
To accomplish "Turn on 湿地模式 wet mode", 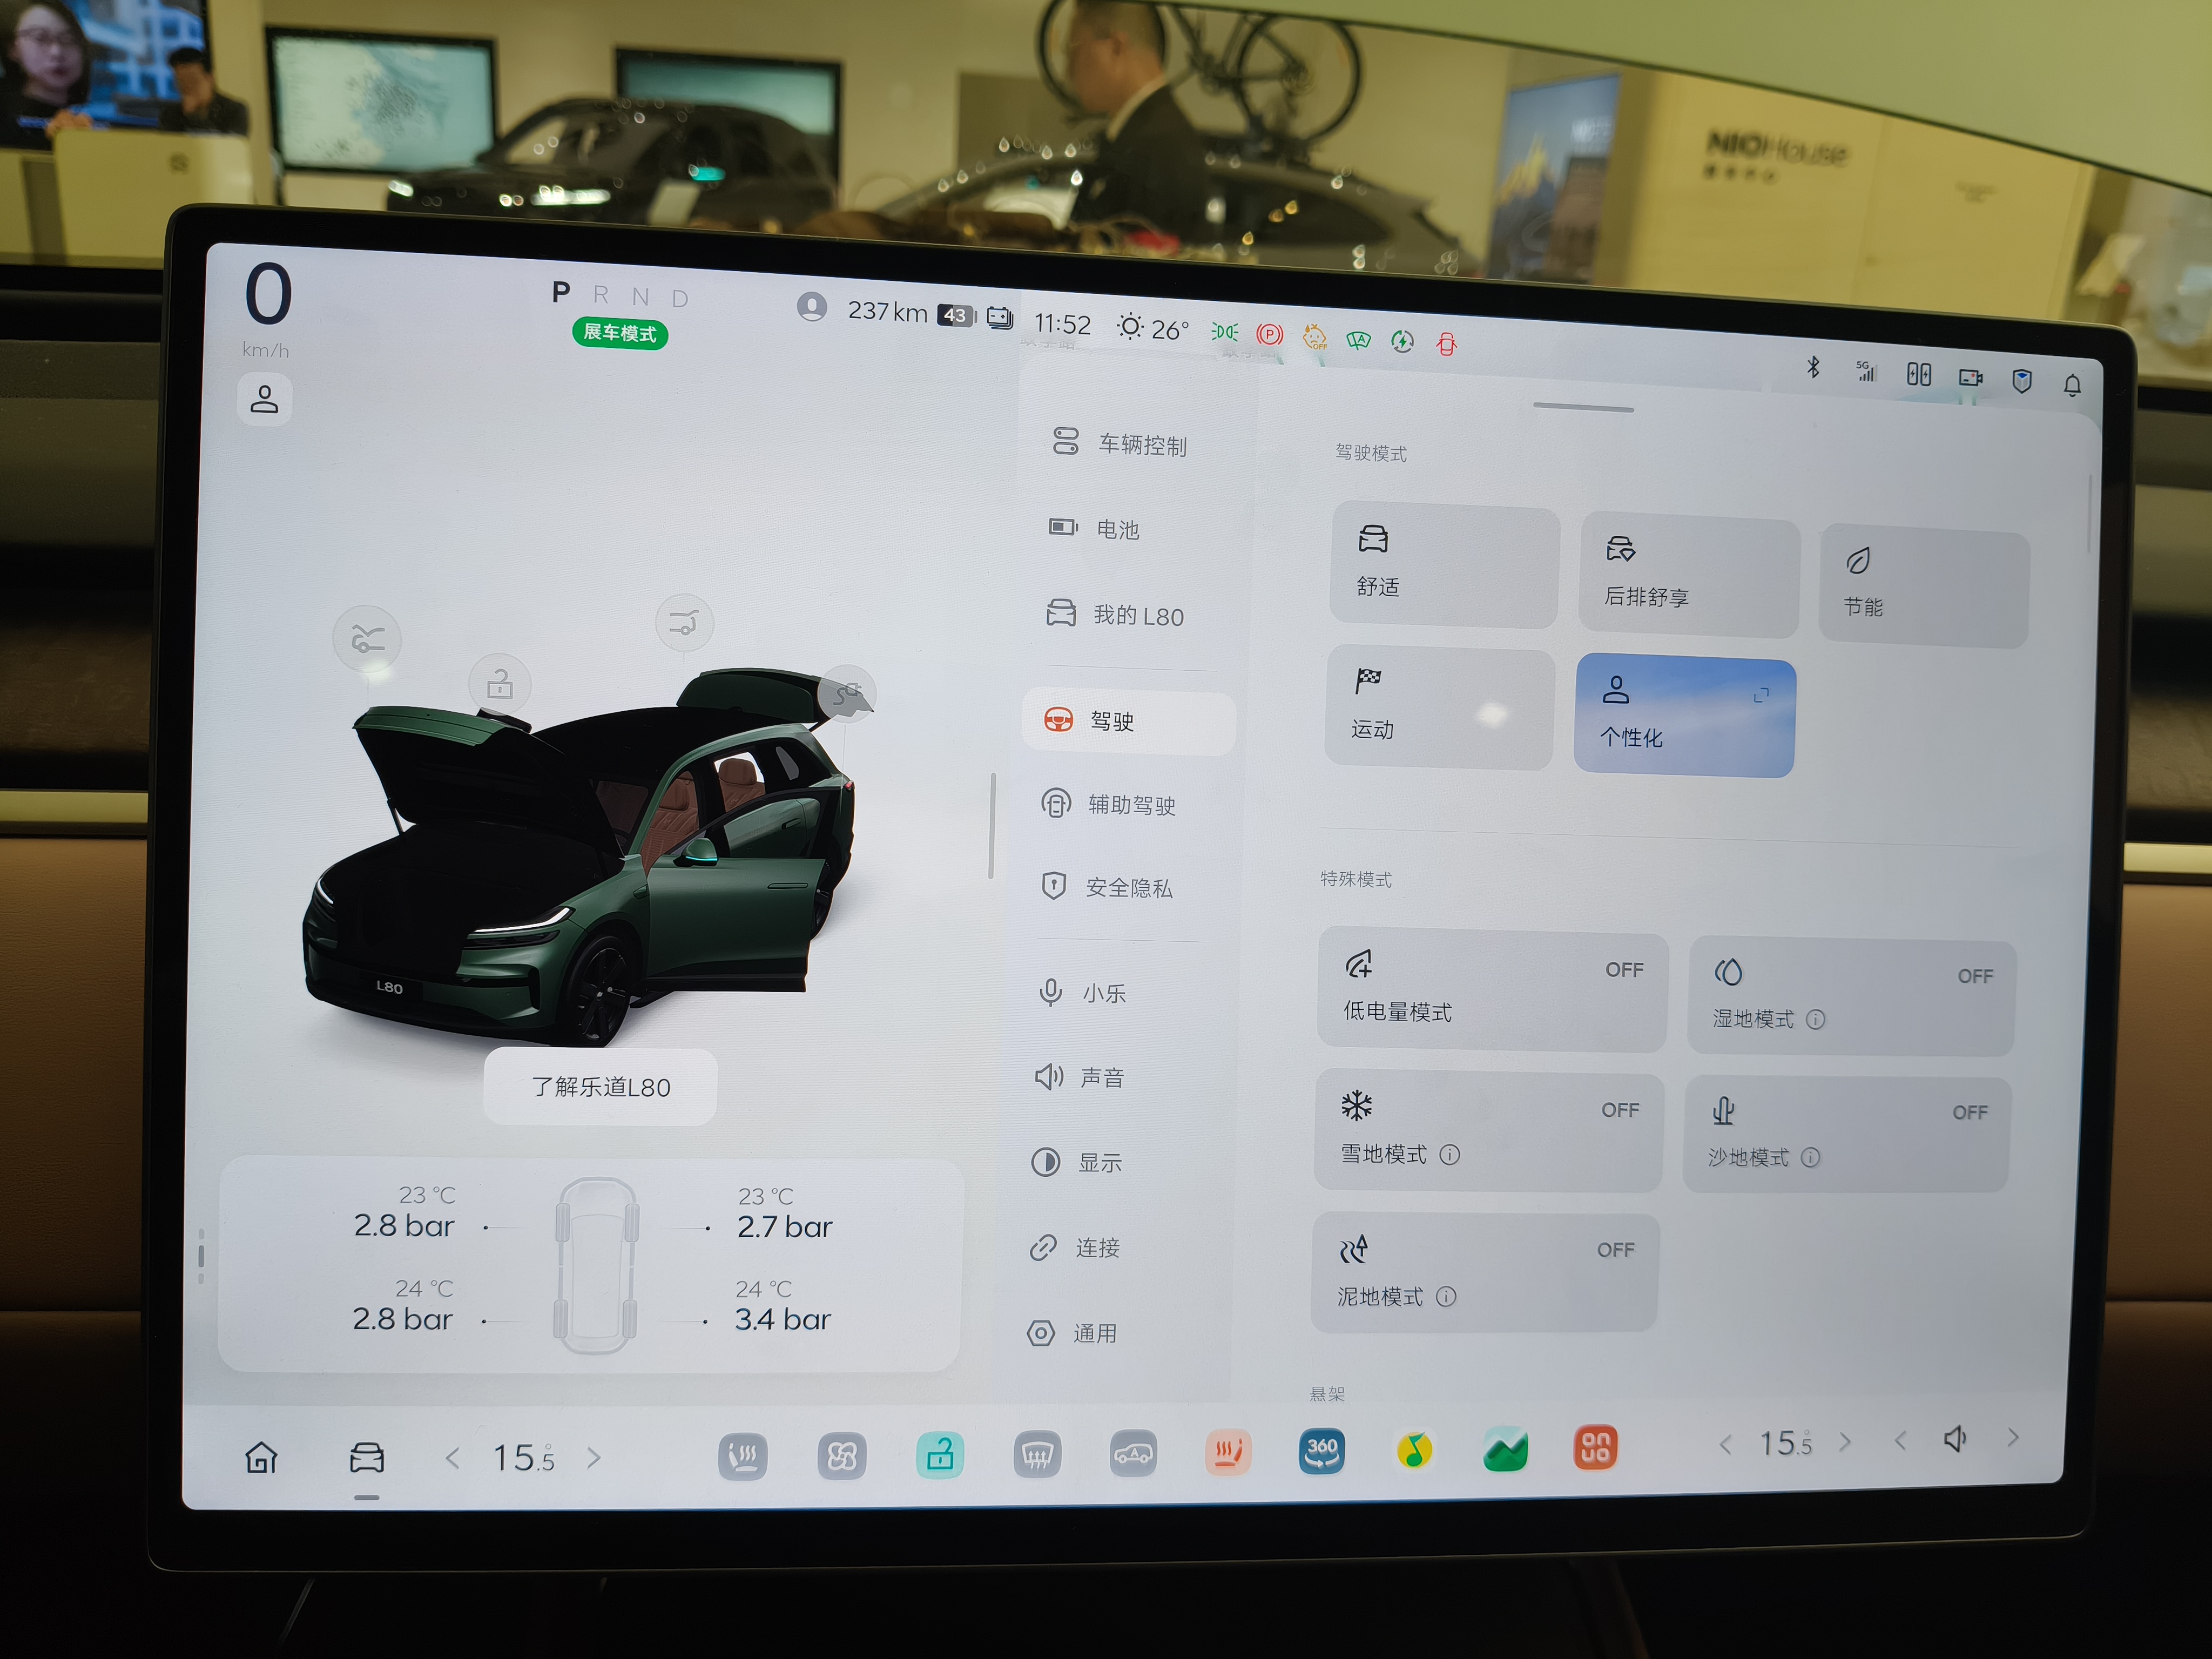I will (1851, 997).
